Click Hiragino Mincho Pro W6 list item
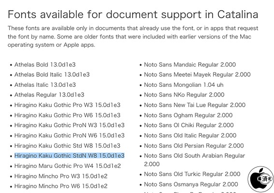Viewport: 274px width, 193px height. (61, 186)
